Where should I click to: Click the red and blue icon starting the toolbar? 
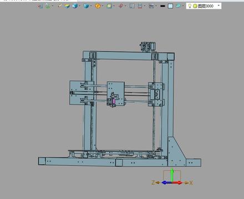(x=40, y=6)
